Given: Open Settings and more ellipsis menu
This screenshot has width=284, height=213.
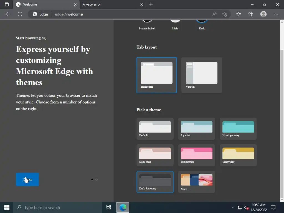Looking at the screenshot, I should click(276, 14).
